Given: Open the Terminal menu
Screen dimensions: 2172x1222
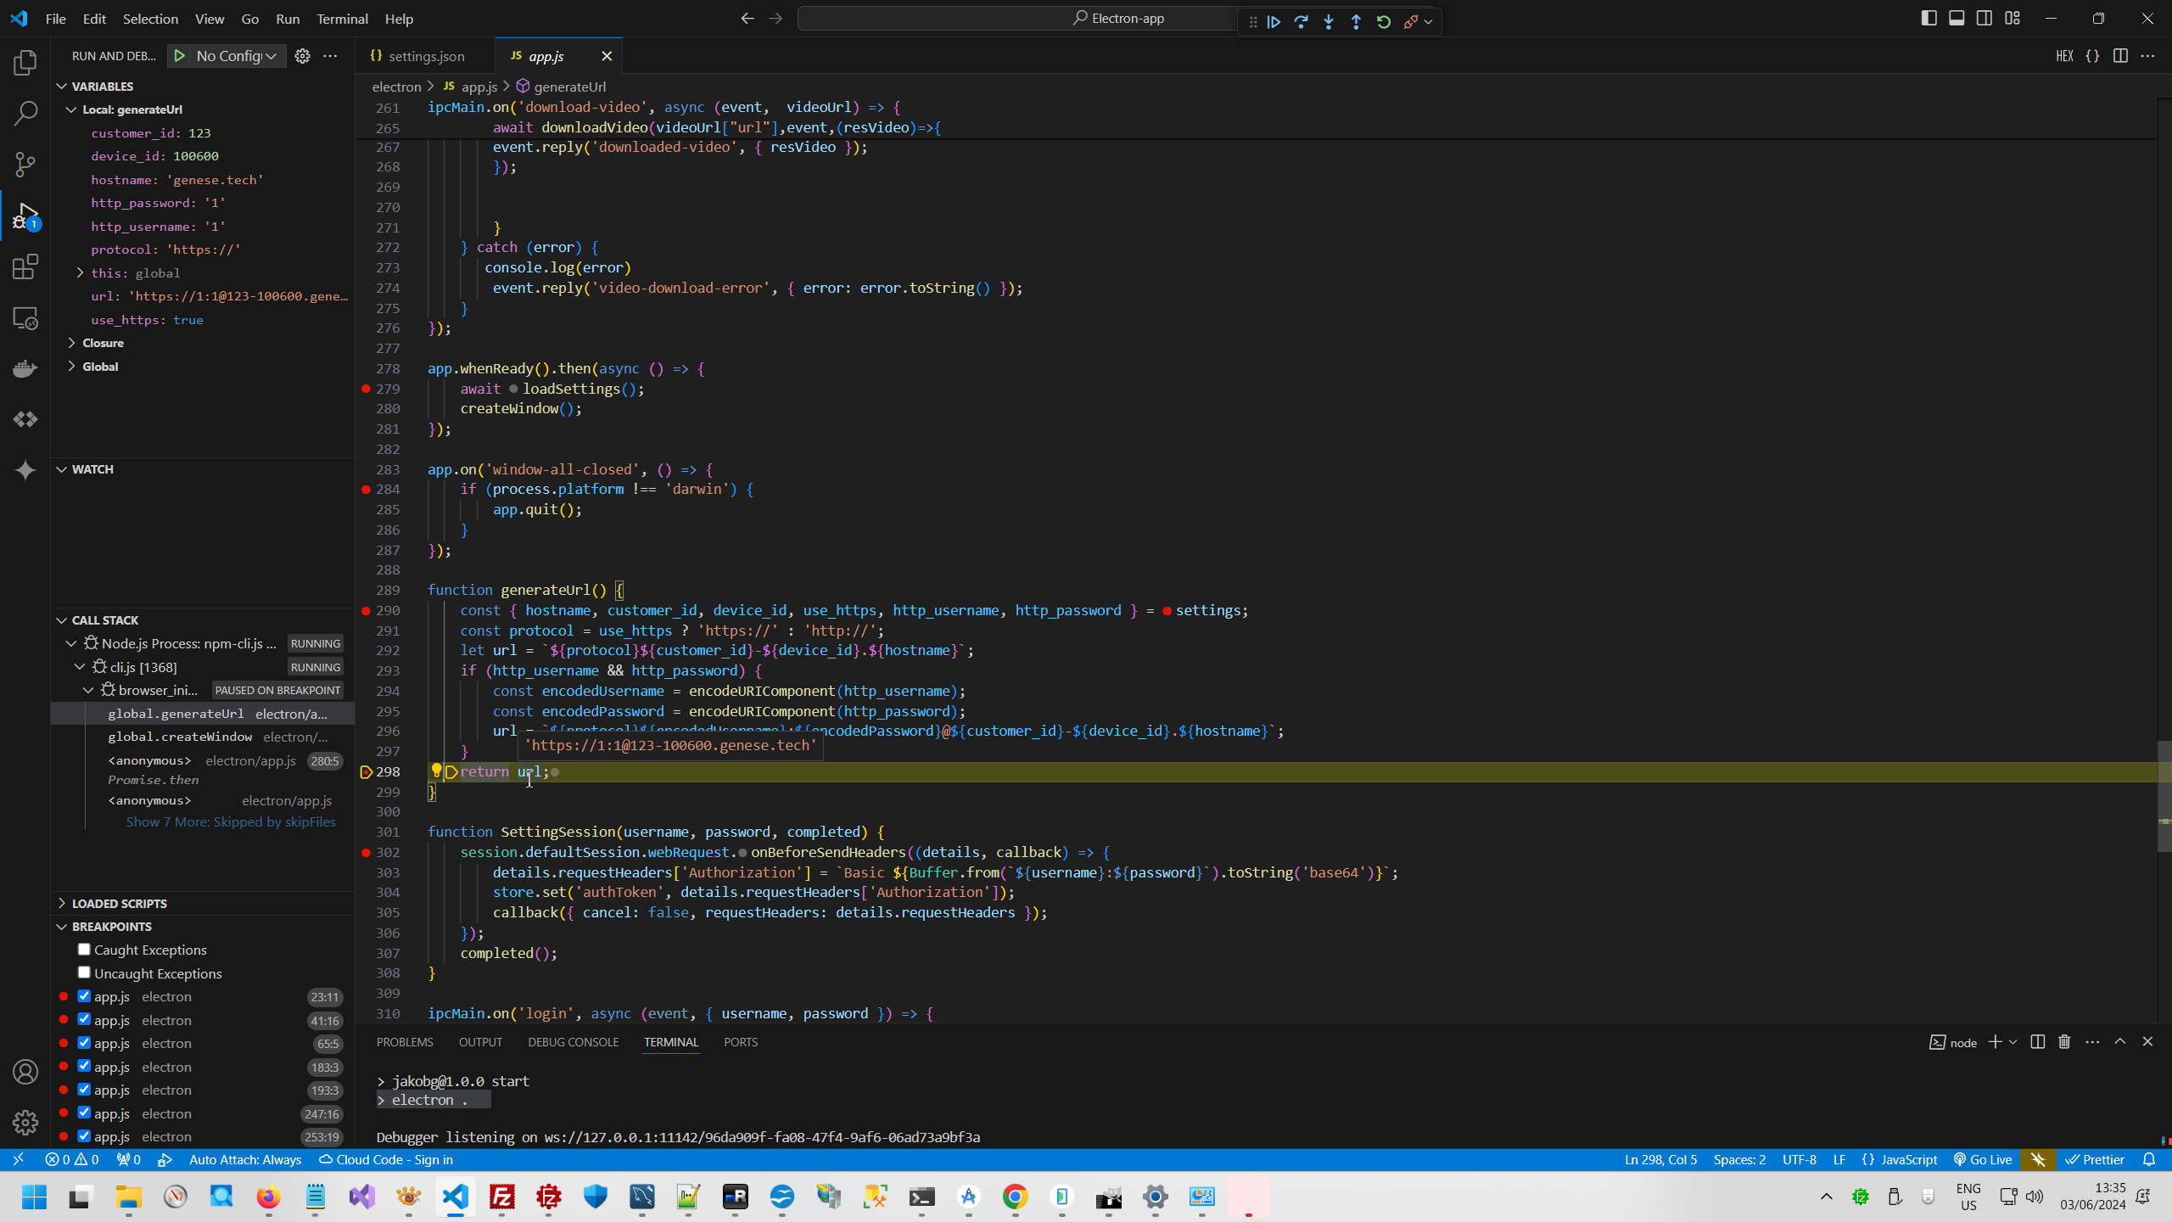Looking at the screenshot, I should pyautogui.click(x=342, y=19).
